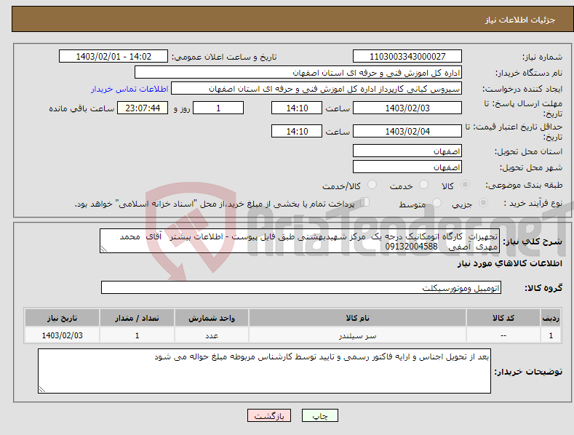Click the announcement date field 1403/02/01 - 14:02

click(113, 57)
